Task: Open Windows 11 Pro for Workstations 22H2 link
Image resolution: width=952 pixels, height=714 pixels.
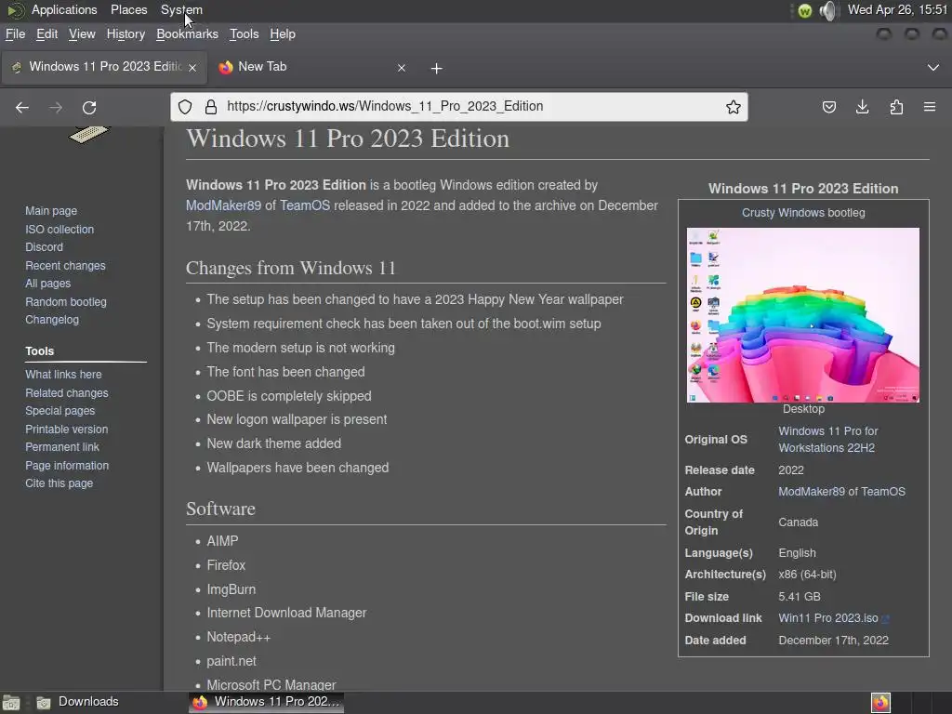Action: click(828, 439)
